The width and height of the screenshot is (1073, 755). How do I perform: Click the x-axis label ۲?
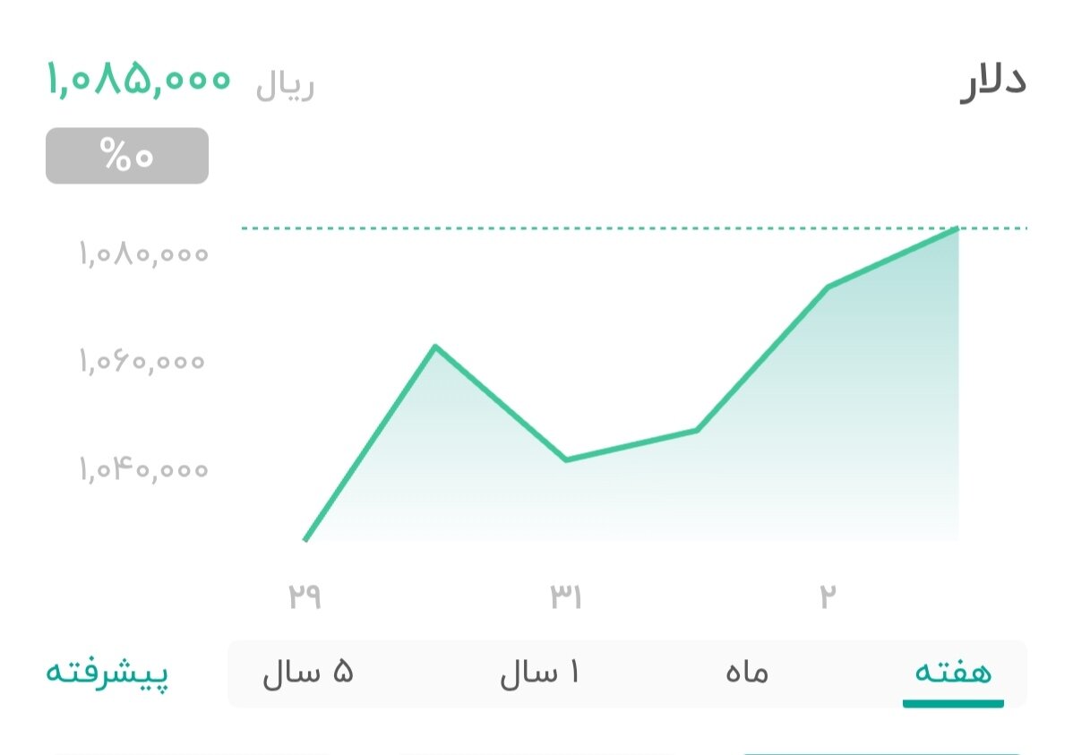(x=828, y=593)
